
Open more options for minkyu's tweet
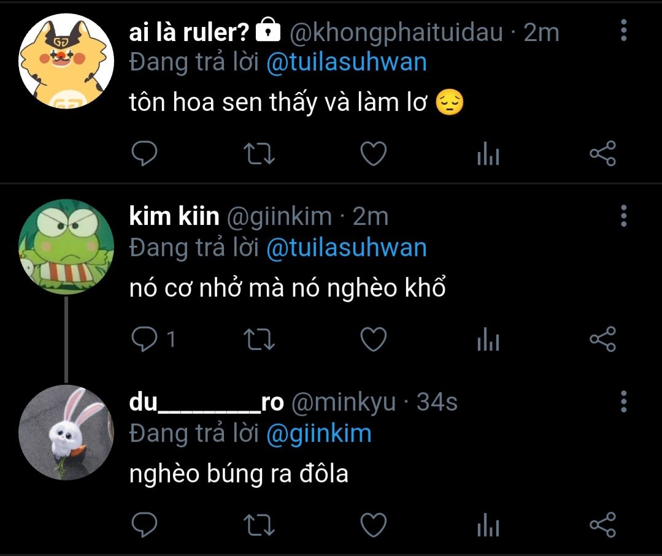pyautogui.click(x=623, y=402)
